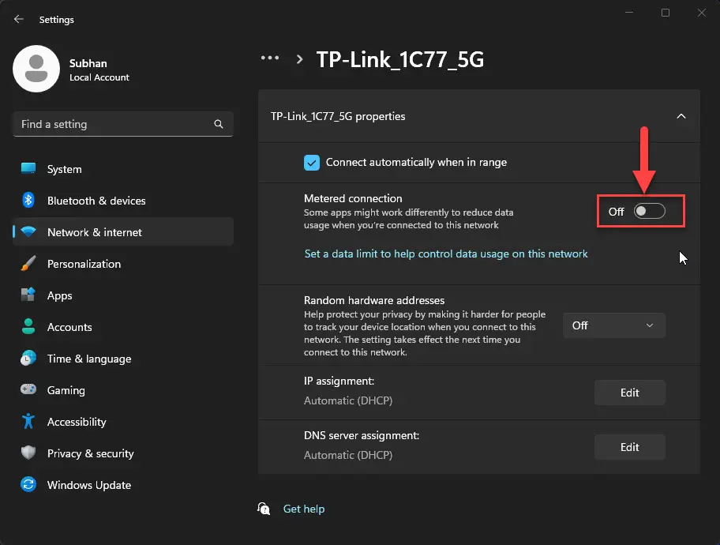This screenshot has height=545, width=720.
Task: Click the Windows Update sync icon
Action: [28, 484]
